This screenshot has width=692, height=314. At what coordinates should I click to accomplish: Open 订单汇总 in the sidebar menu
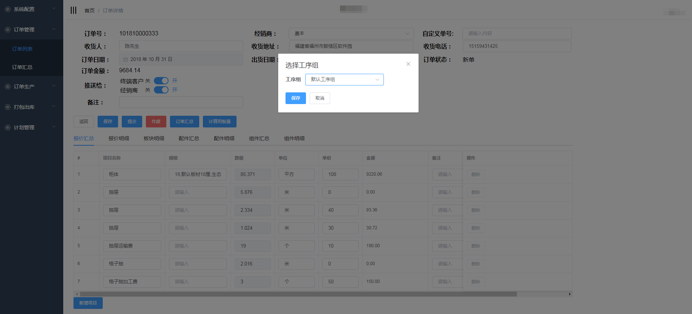click(x=22, y=67)
